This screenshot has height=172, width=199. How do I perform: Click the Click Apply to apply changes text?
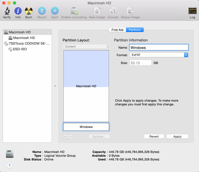click(x=147, y=102)
